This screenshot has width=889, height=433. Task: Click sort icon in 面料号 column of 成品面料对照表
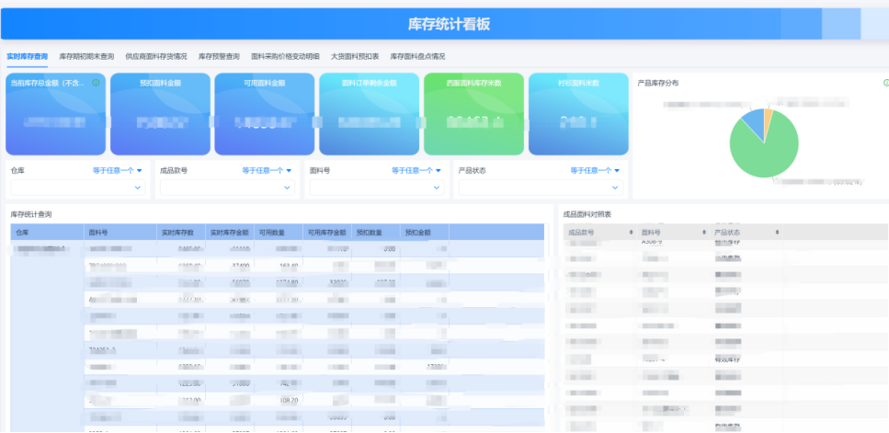[704, 233]
